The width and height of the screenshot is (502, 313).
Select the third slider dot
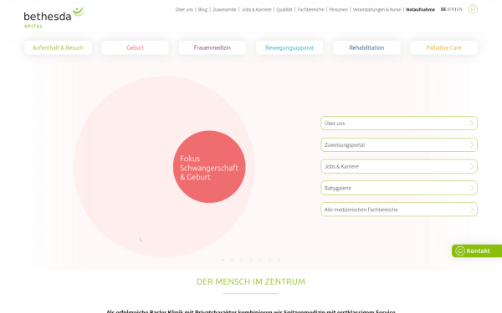pos(242,260)
